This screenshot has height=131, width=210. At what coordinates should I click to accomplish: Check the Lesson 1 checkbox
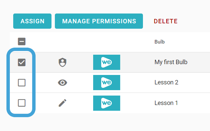pyautogui.click(x=22, y=103)
